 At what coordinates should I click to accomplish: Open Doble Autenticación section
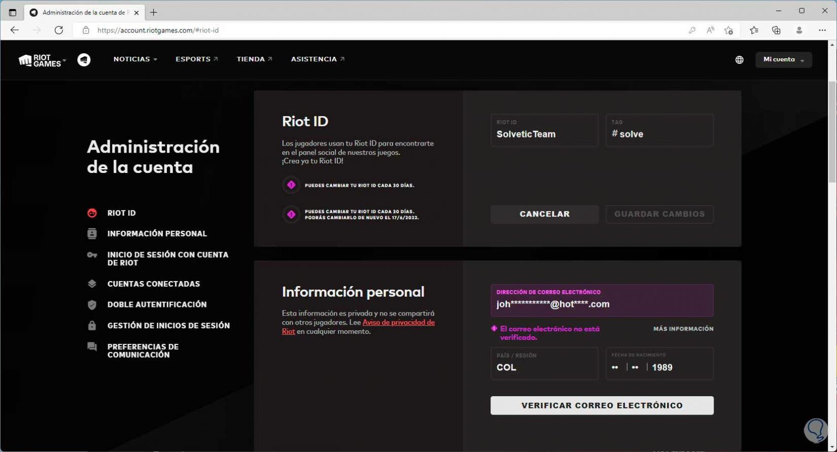tap(157, 304)
